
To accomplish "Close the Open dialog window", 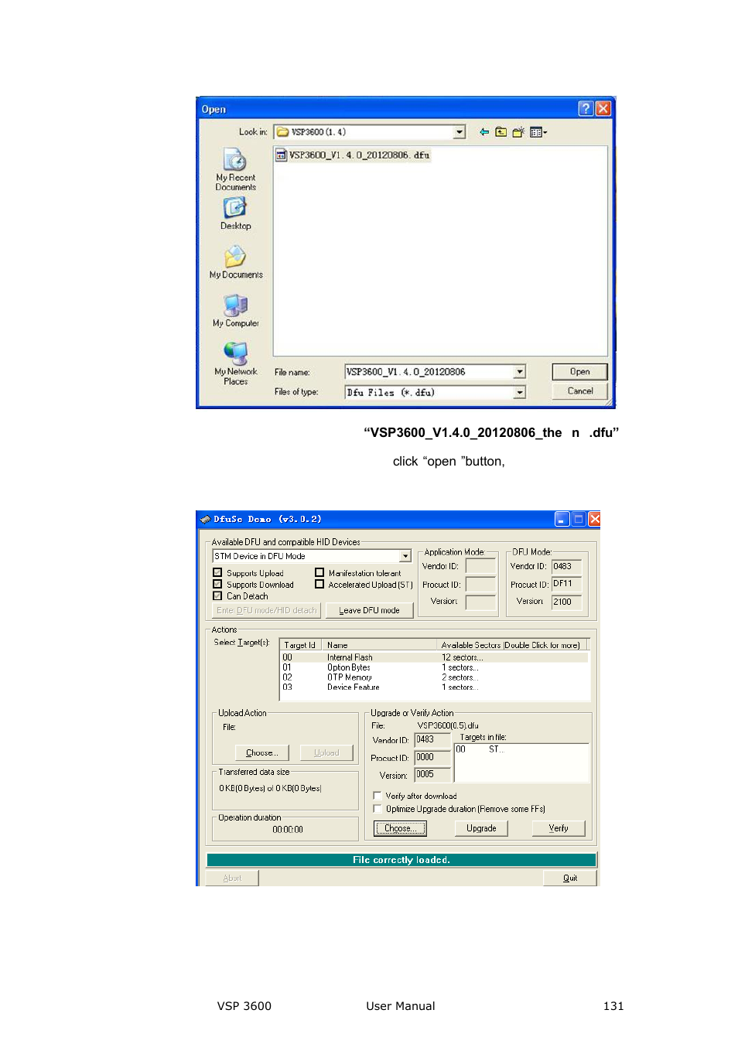I will point(603,109).
